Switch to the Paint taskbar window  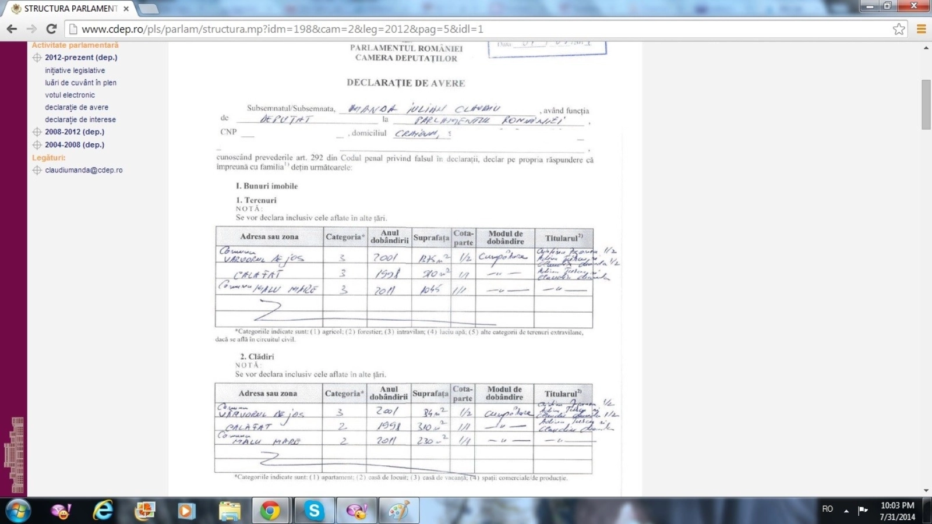click(399, 511)
